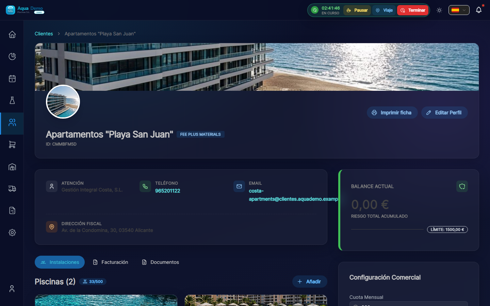Open the lab flask sidebar icon

[x=12, y=100]
